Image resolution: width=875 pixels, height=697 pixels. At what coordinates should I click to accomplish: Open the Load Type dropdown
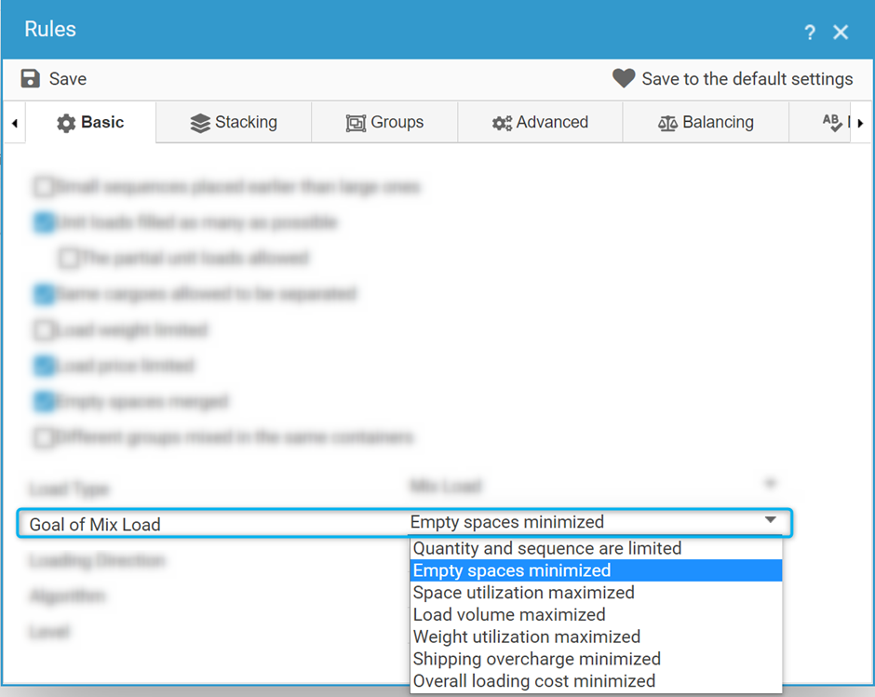pos(596,486)
